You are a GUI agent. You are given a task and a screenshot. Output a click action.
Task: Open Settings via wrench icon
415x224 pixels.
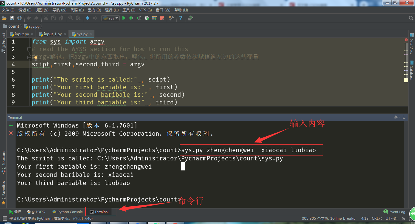point(171,18)
